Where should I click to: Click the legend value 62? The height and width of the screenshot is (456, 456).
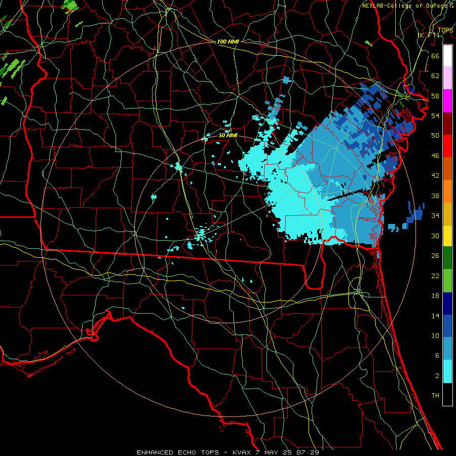point(435,76)
